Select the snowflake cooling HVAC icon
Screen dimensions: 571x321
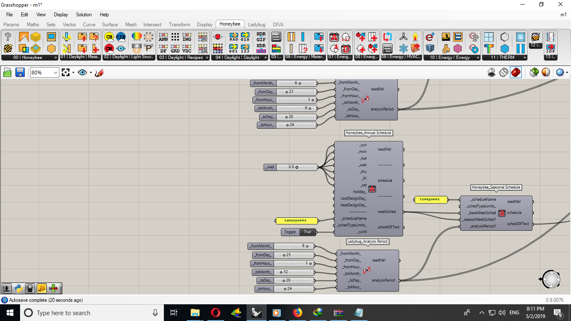tap(403, 48)
